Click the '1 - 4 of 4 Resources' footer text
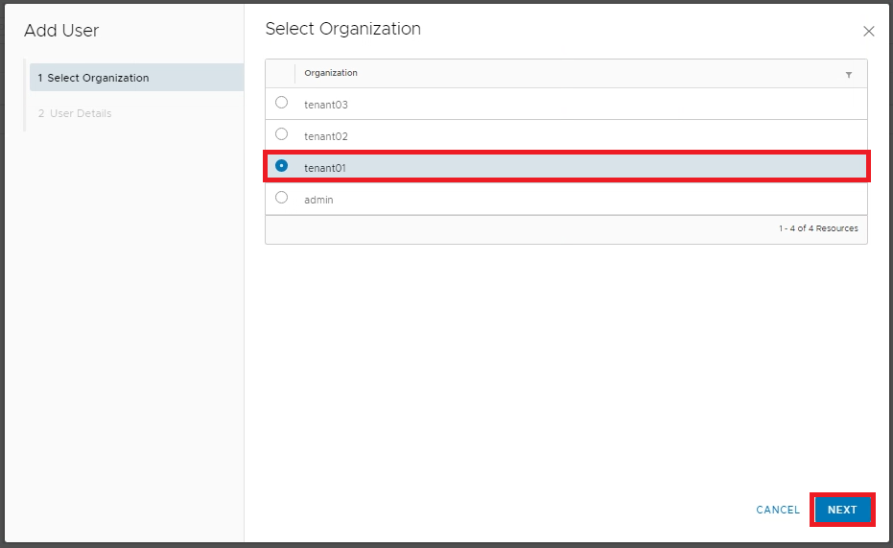Screen dimensions: 893x548 tap(818, 229)
